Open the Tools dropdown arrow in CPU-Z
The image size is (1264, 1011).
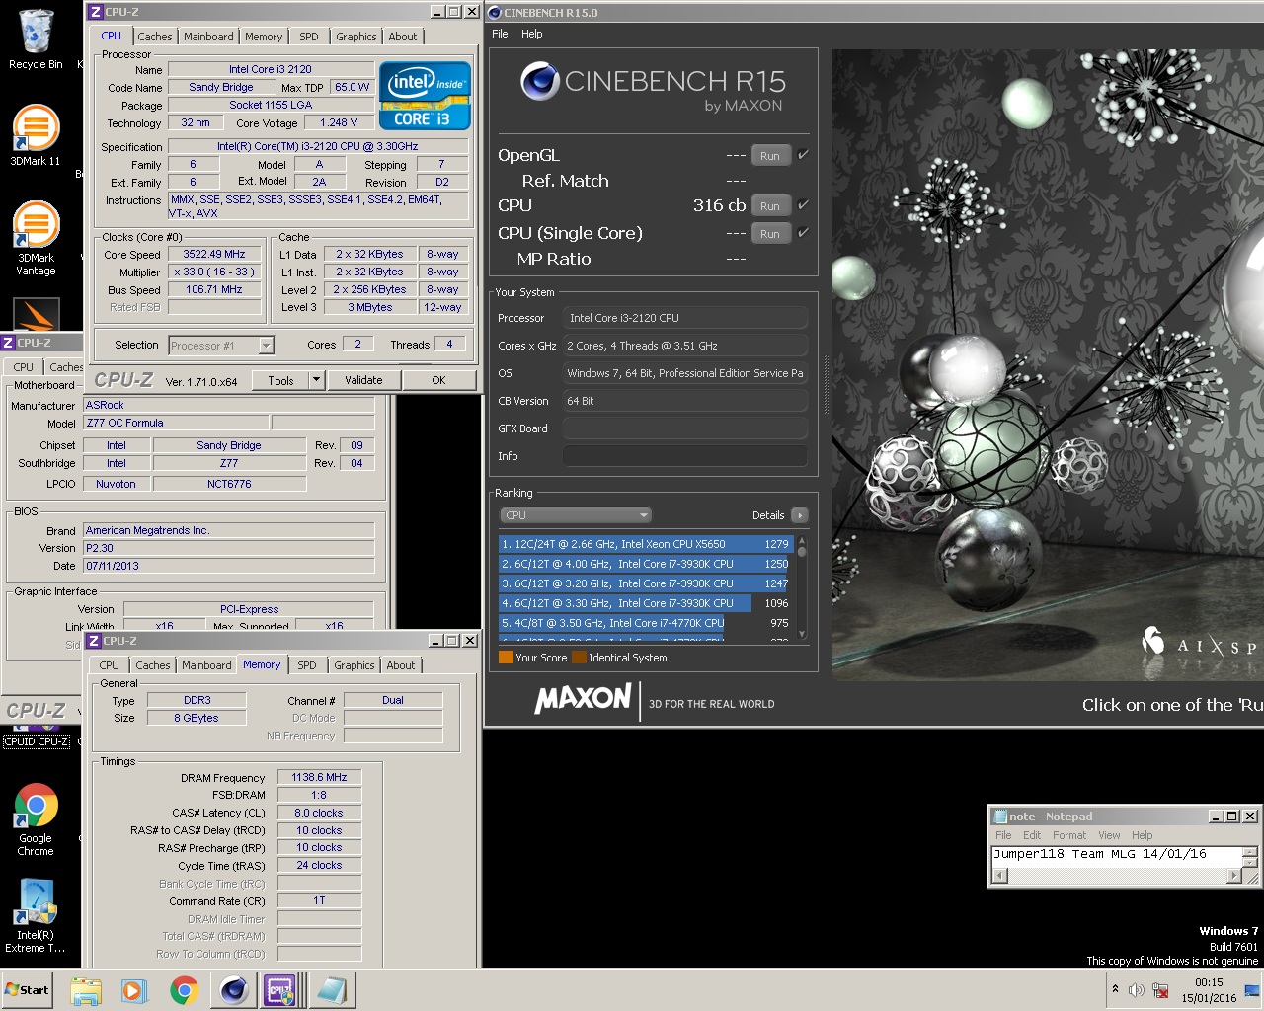(316, 380)
